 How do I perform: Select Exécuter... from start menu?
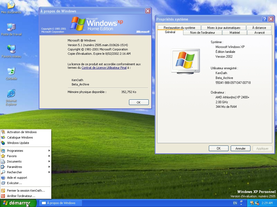click(x=26, y=183)
